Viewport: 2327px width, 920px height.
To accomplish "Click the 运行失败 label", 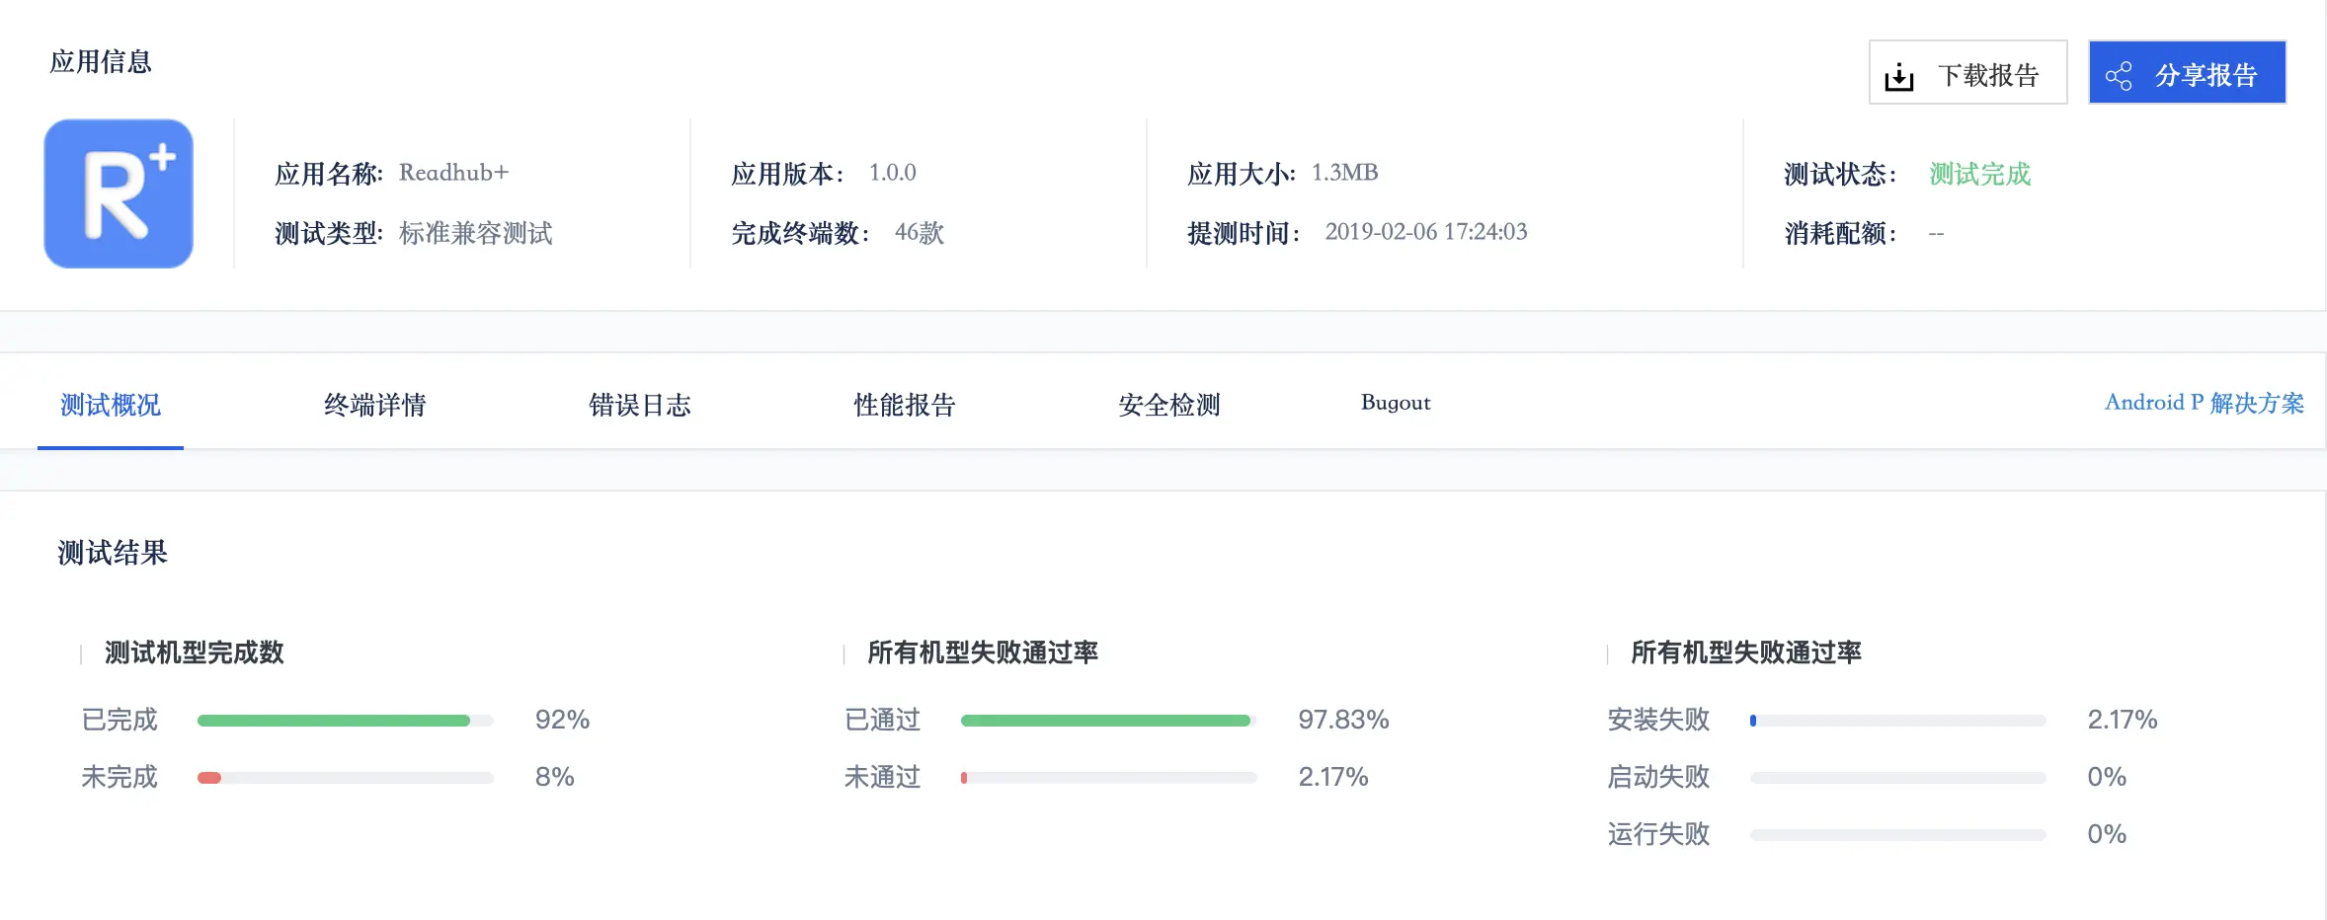I will [1658, 834].
